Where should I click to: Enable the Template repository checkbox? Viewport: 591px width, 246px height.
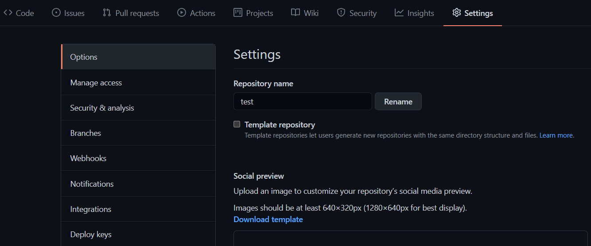pyautogui.click(x=237, y=124)
